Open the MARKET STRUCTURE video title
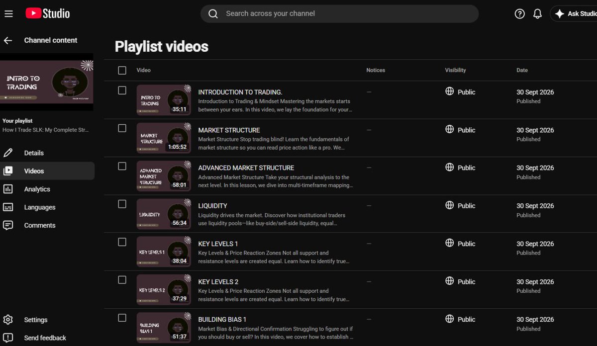This screenshot has width=597, height=346. click(229, 130)
